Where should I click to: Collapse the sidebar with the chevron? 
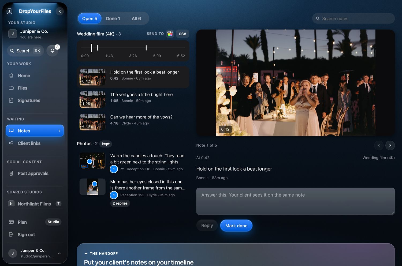[60, 11]
